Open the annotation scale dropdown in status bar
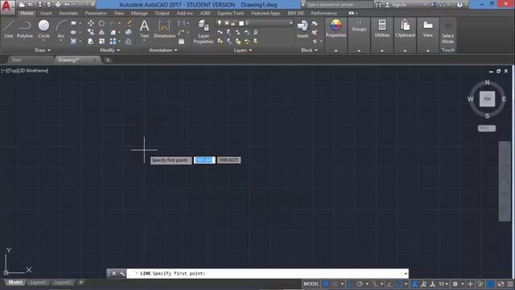 pos(443,284)
